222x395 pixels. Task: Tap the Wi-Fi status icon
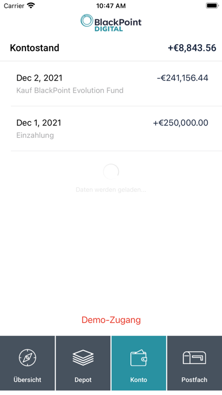(31, 6)
